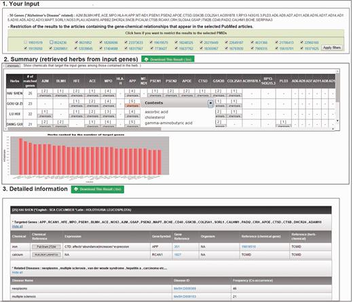353x302 pixels.
Task: Open the PubChem reference button for calcium
Action: point(46,254)
